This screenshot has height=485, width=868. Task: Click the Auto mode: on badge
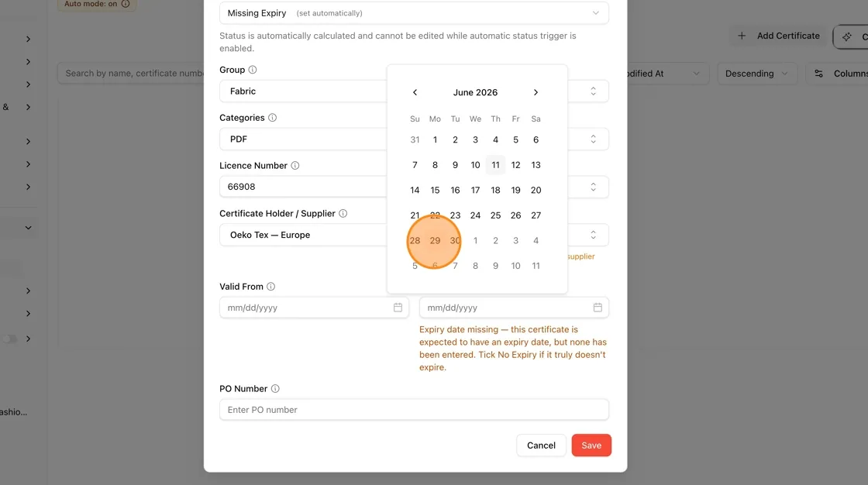click(x=97, y=4)
